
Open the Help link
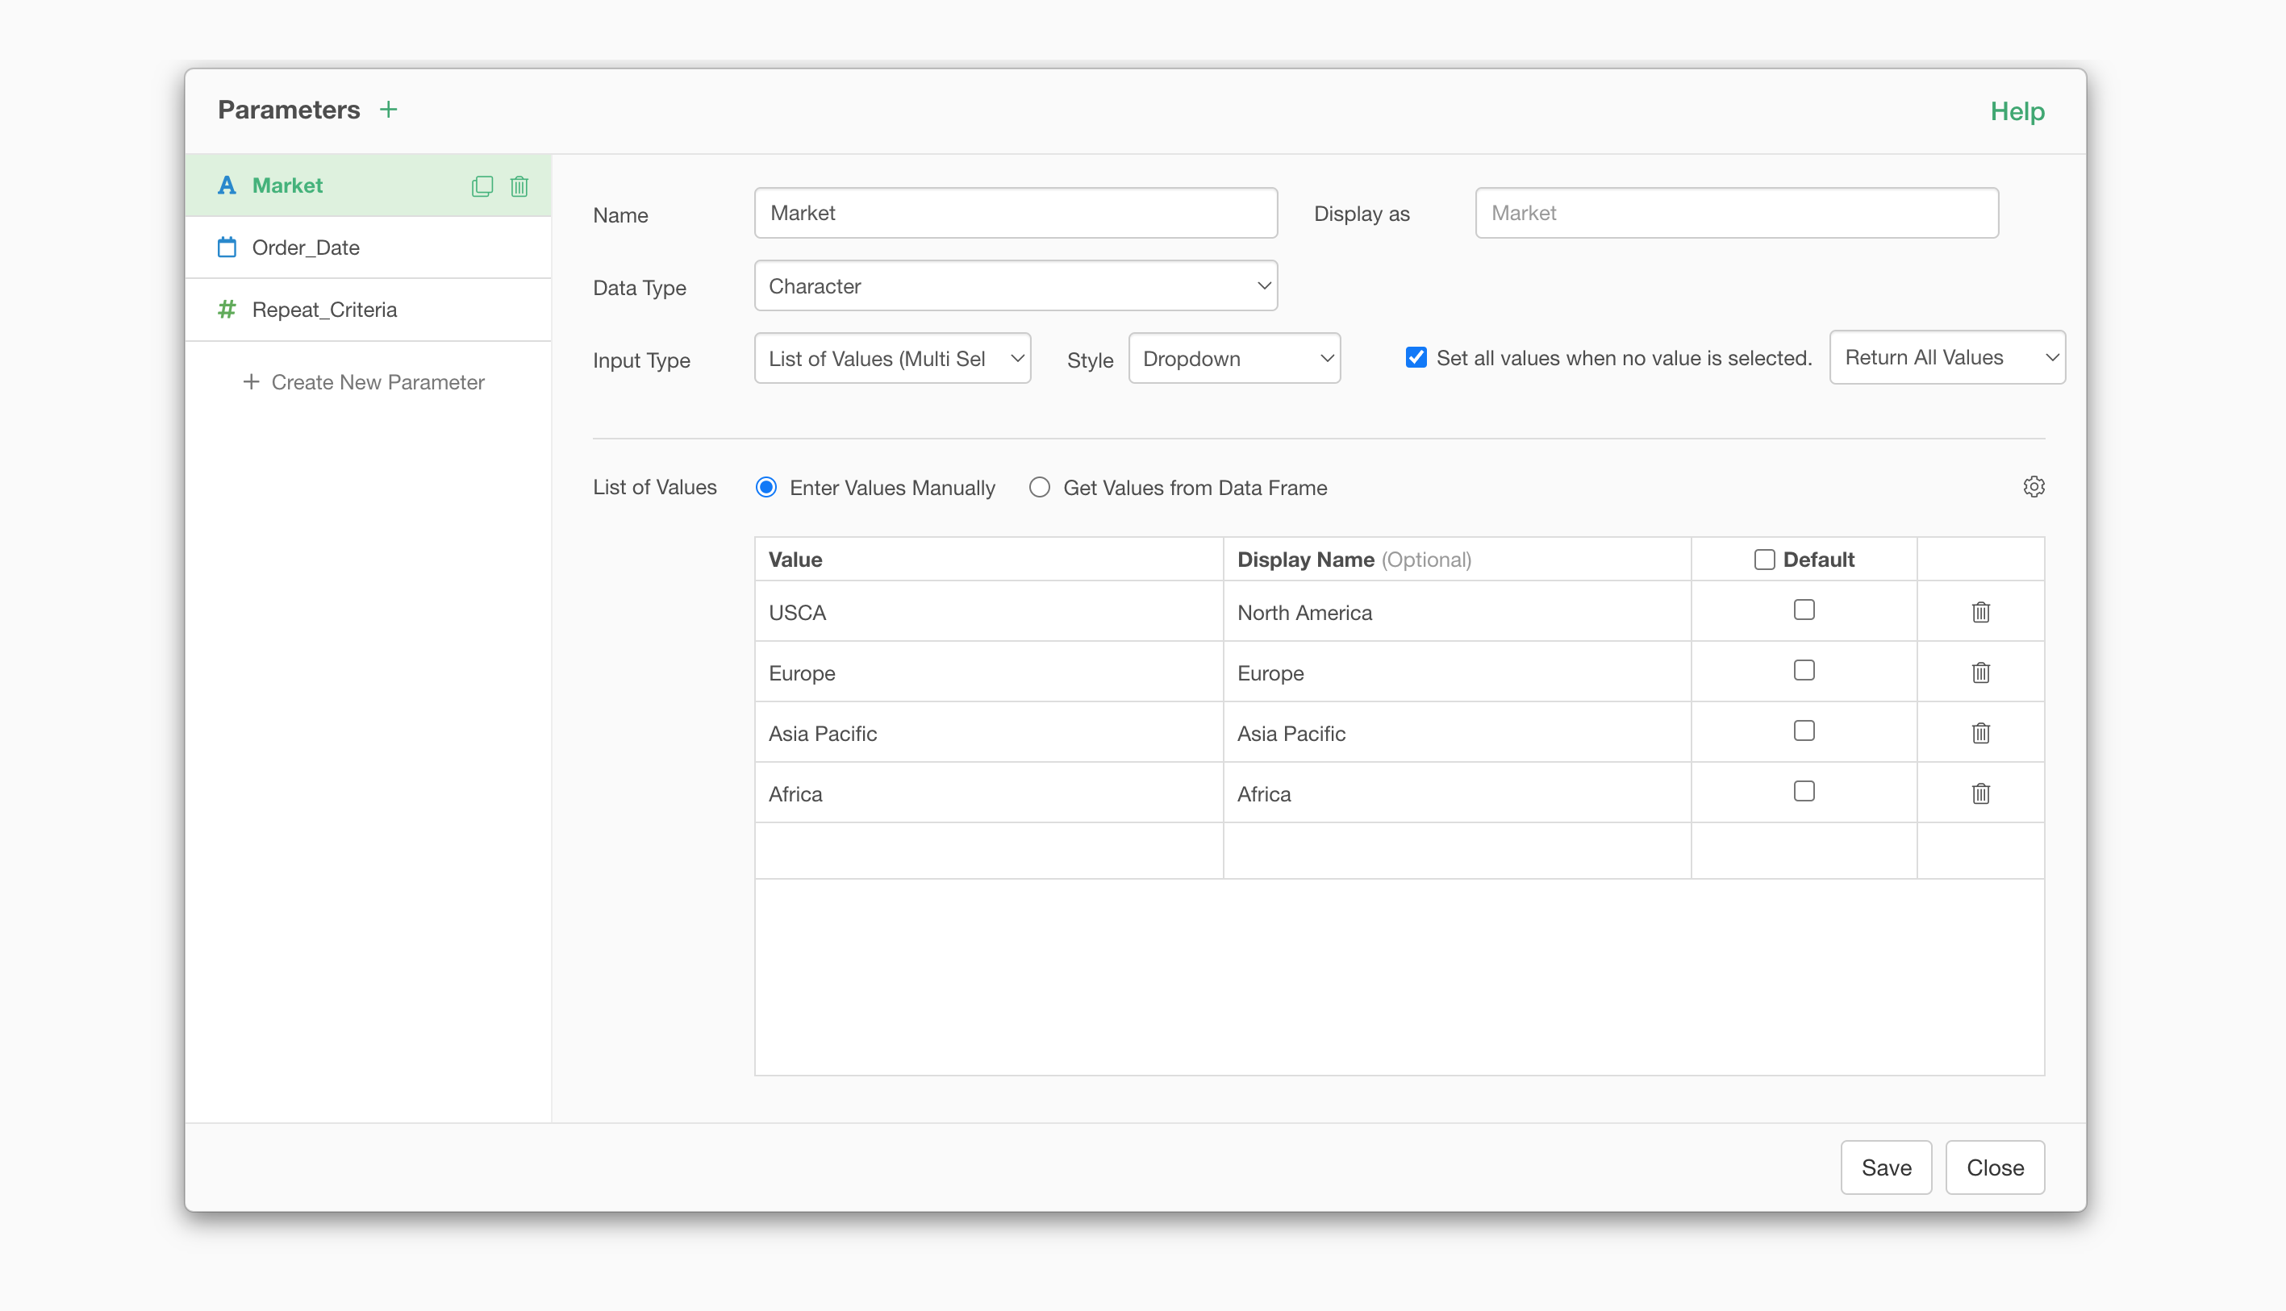[2017, 110]
